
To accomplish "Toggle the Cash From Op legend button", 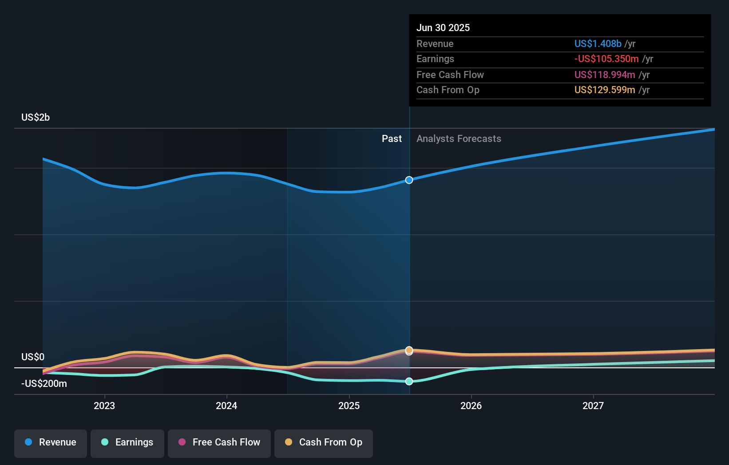I will [324, 443].
